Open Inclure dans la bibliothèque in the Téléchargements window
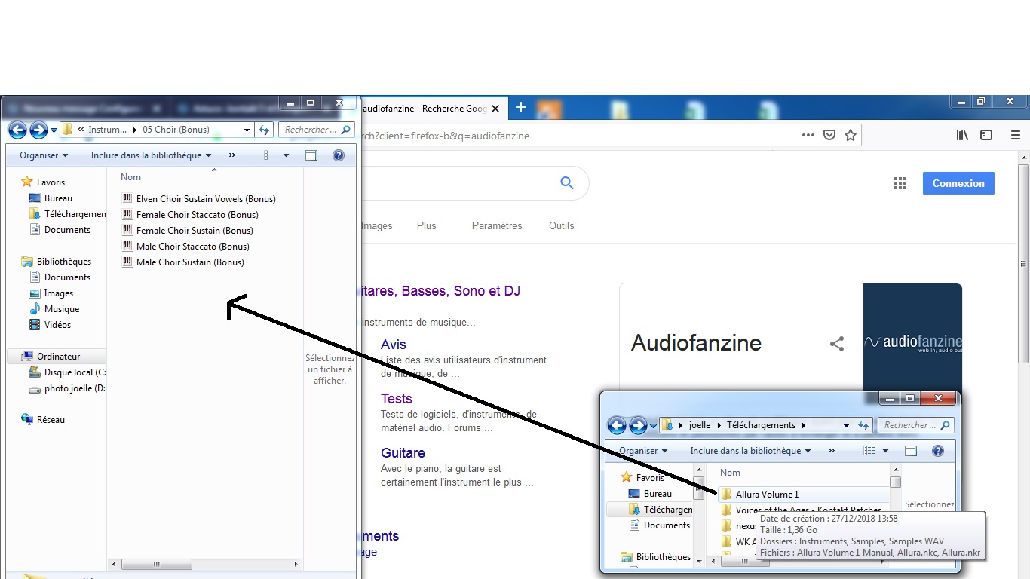Image resolution: width=1030 pixels, height=579 pixels. [750, 451]
